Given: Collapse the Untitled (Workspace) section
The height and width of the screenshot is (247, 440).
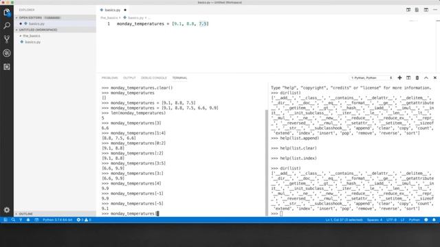Looking at the screenshot, I should point(55,30).
